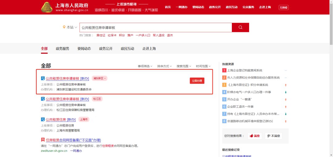The height and width of the screenshot is (157, 333).
Task: Click the hot icon beside 住房租赁合同网签备案
Action: pos(43,140)
